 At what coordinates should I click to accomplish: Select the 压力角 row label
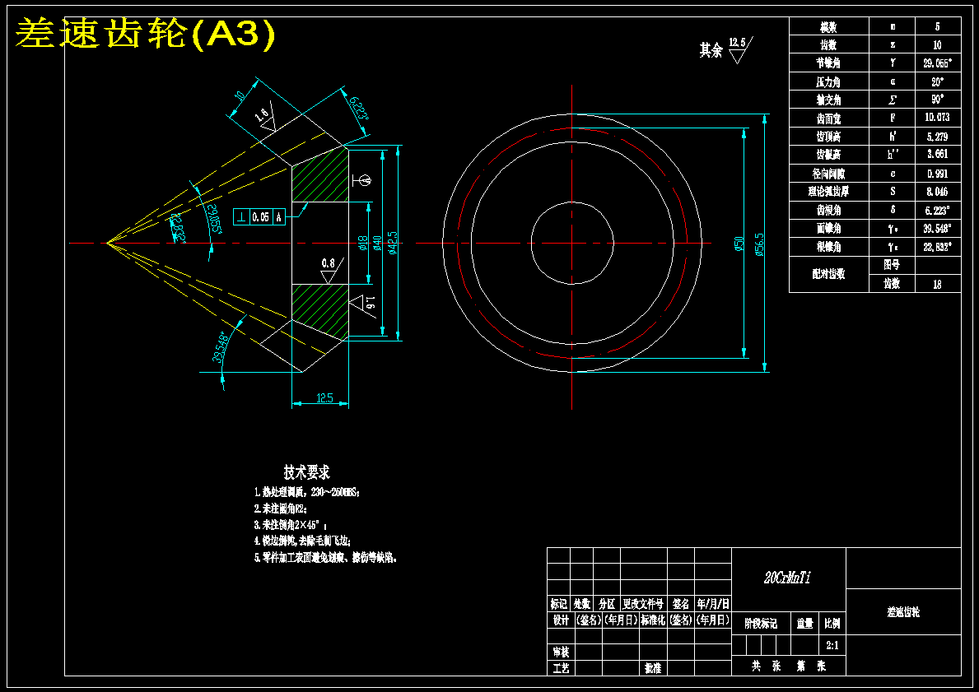click(x=828, y=81)
